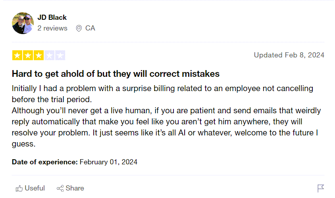This screenshot has height=198, width=335.
Task: Open review titled "Hard to get ahold of"
Action: point(116,74)
